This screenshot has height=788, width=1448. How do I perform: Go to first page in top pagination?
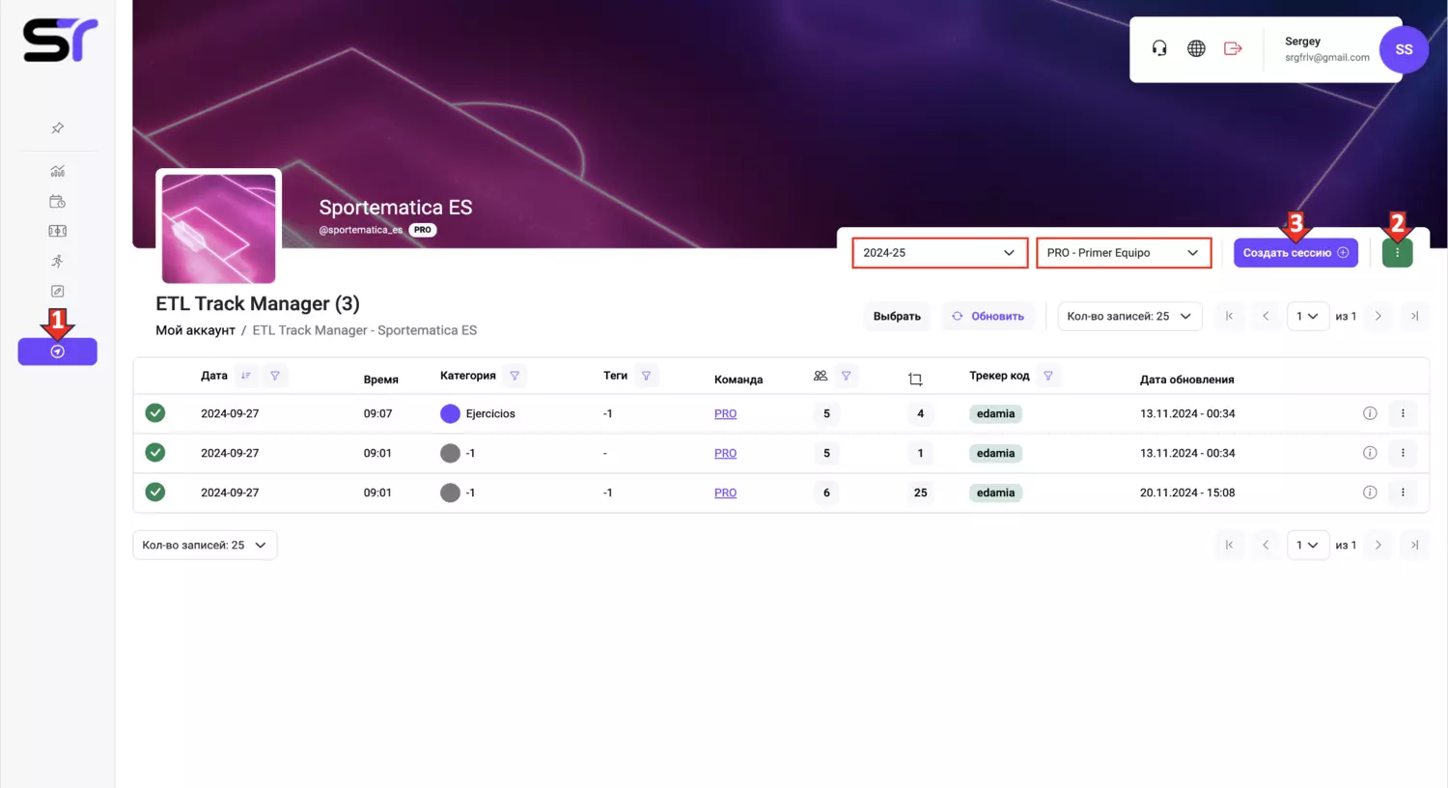1229,316
